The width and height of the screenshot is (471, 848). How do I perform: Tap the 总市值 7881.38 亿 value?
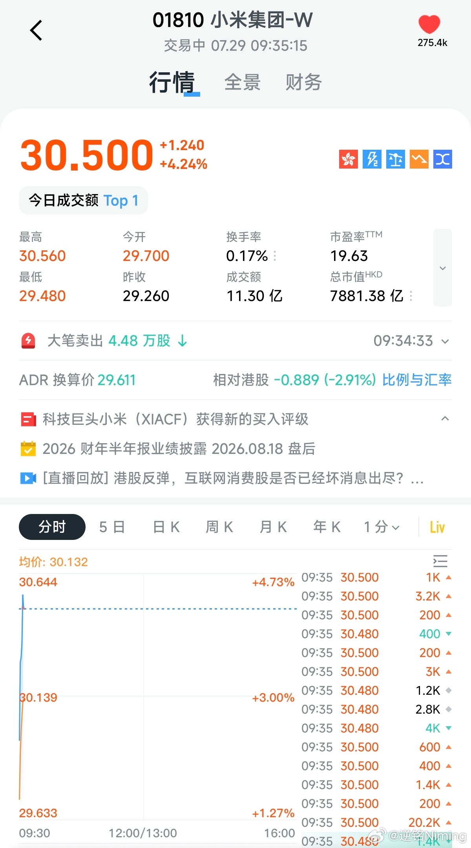[367, 296]
